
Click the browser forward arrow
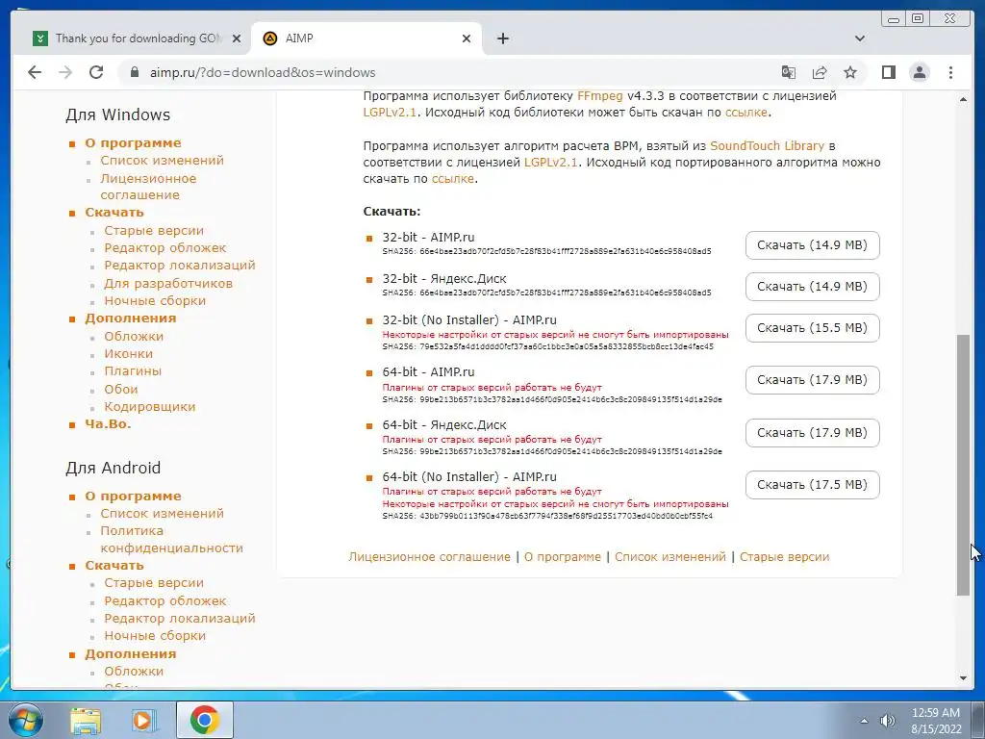pos(65,72)
